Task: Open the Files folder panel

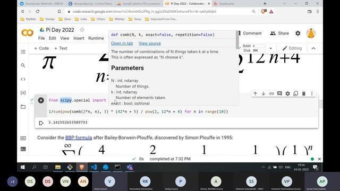Action: point(23,107)
